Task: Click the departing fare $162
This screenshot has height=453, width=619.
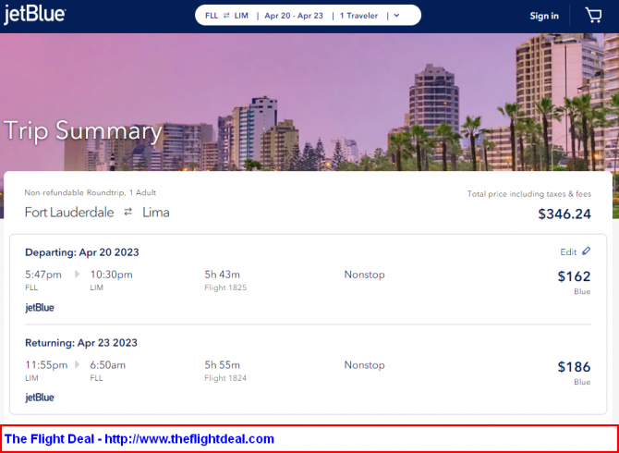Action: [574, 276]
